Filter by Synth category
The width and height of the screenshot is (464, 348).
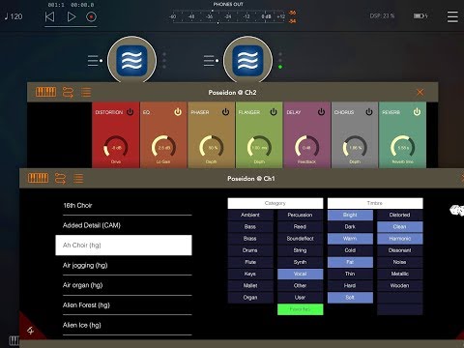click(x=300, y=262)
